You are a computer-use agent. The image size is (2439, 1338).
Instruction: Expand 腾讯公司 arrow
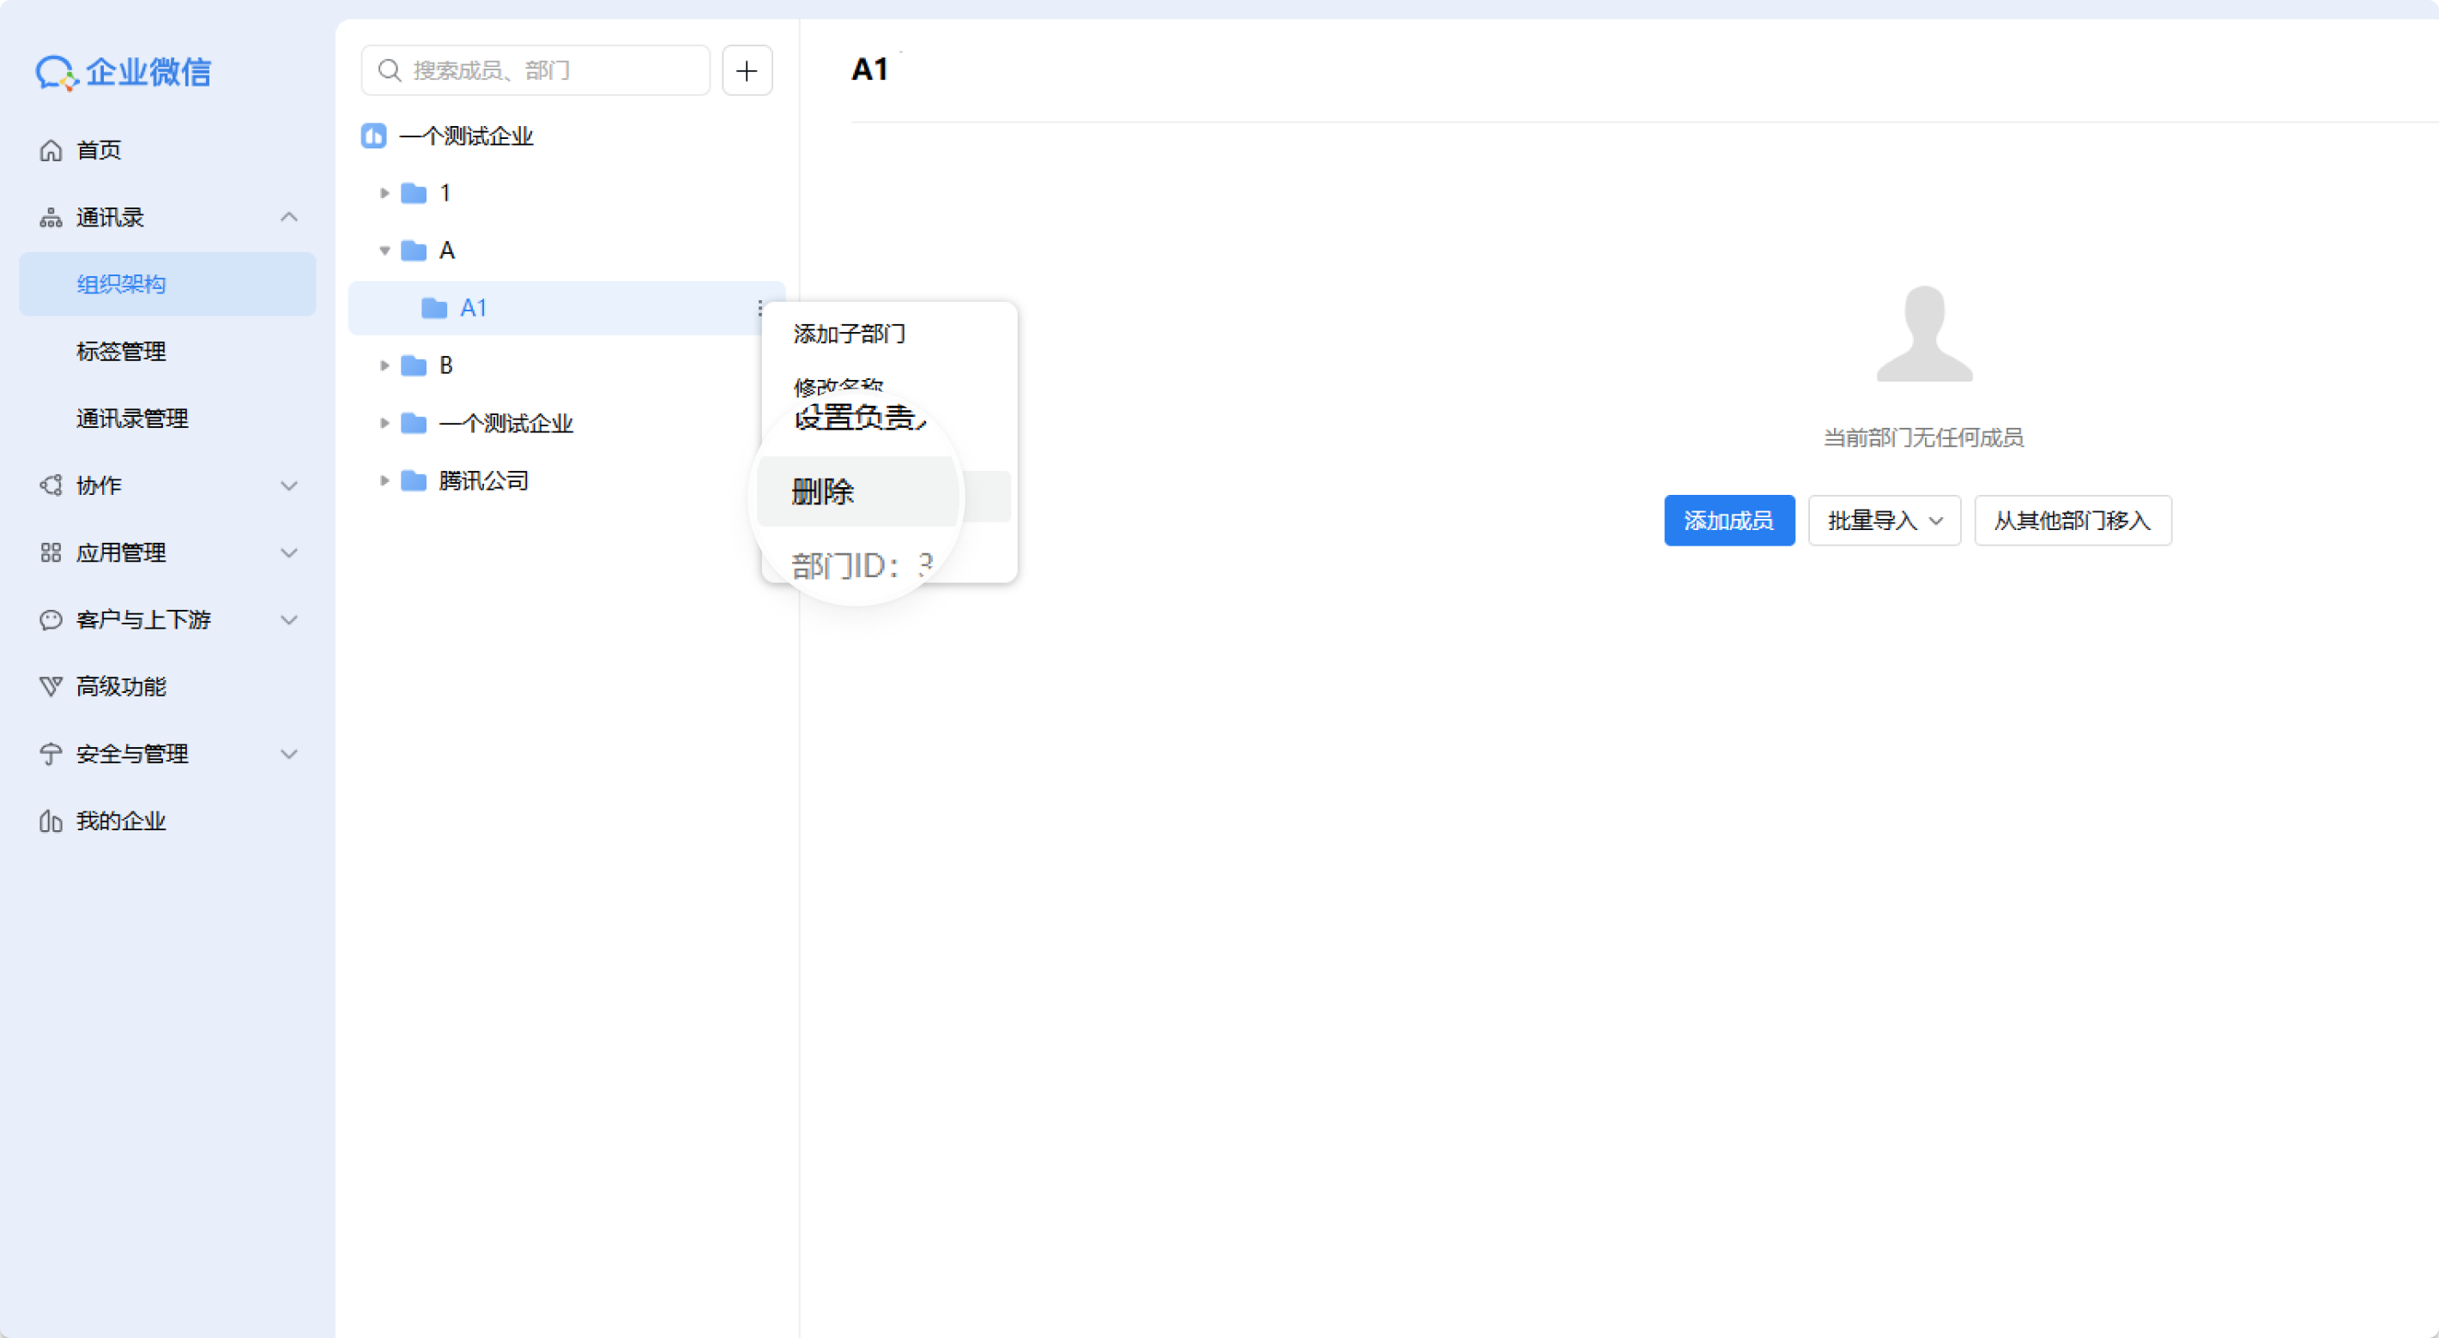point(384,480)
